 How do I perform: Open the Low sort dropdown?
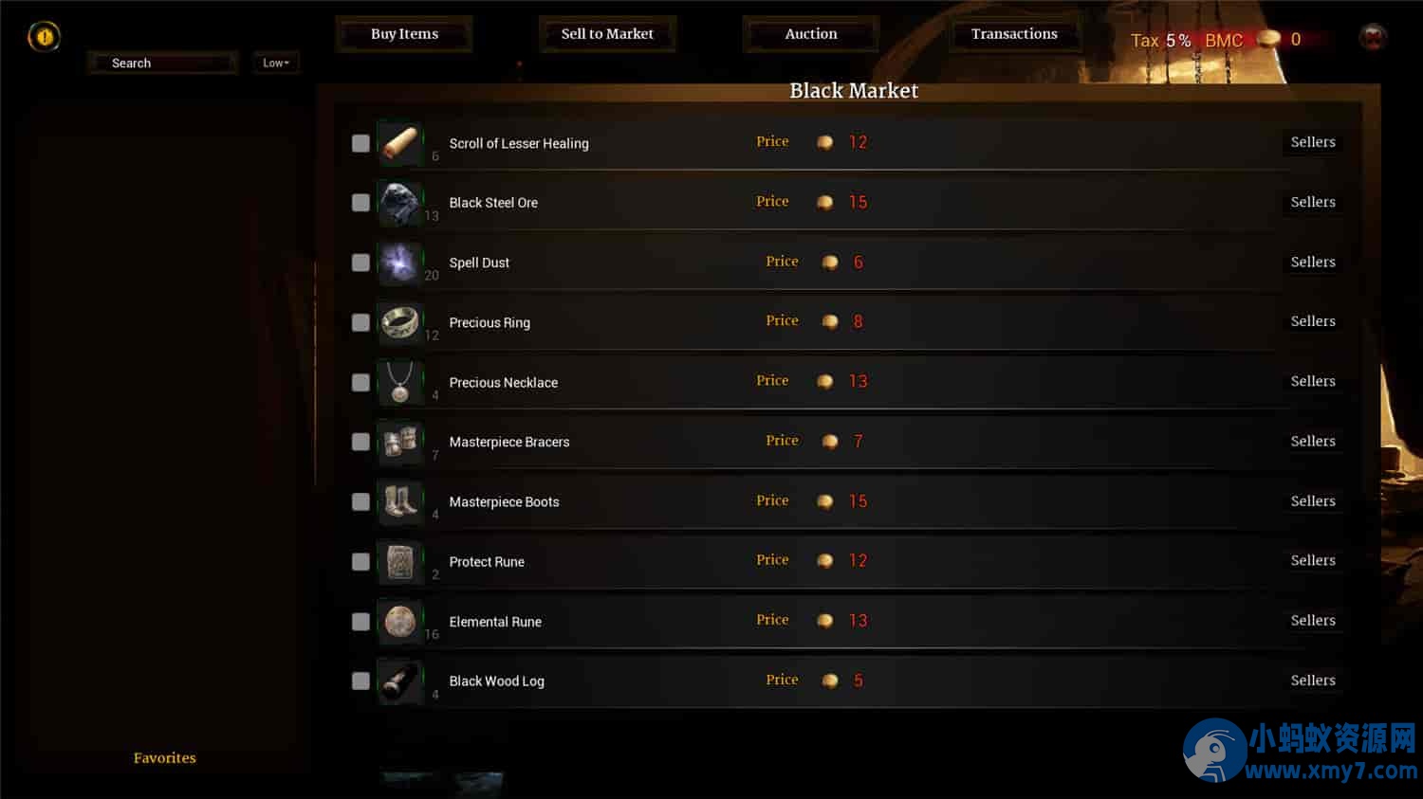276,63
